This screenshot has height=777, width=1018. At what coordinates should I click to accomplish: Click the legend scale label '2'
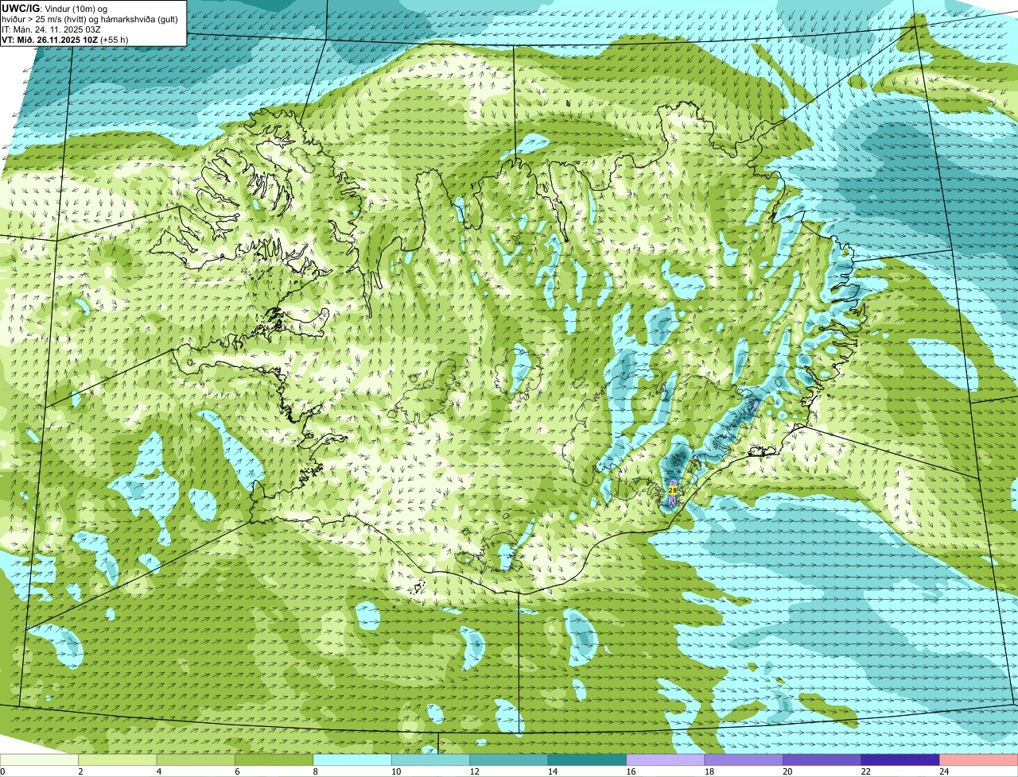click(x=80, y=771)
